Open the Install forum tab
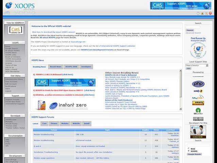The height and width of the screenshot is (163, 217). click(x=87, y=124)
